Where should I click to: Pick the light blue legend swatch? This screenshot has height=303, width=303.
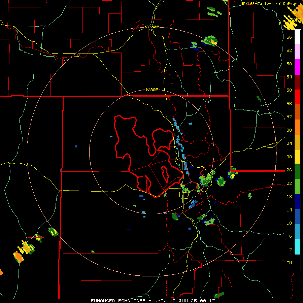(297, 232)
